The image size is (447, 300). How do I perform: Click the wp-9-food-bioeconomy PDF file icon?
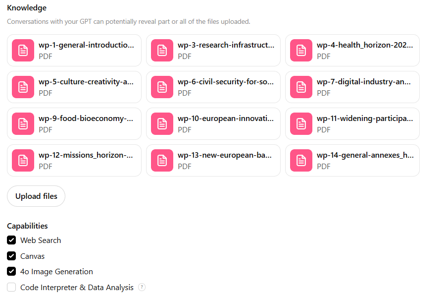pos(23,123)
